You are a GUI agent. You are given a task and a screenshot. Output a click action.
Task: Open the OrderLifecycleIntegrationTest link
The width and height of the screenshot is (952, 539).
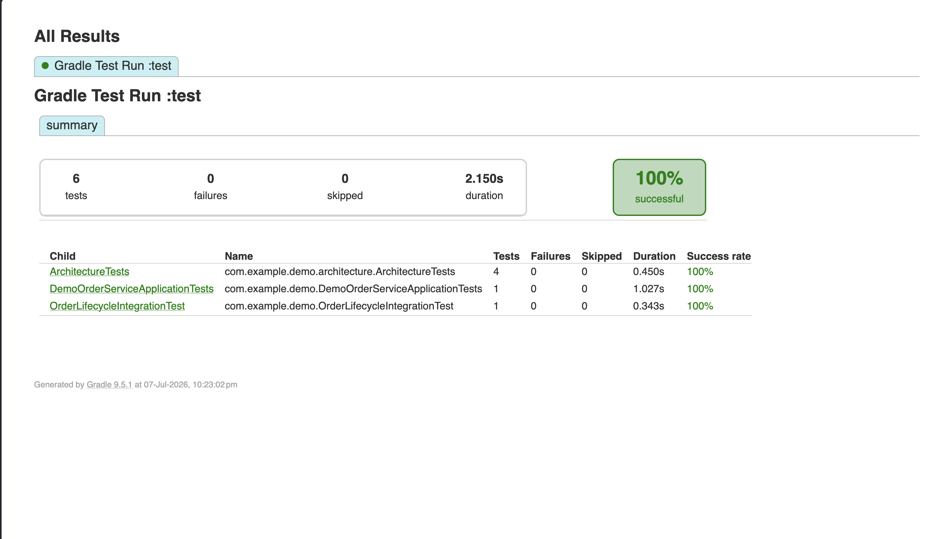[x=117, y=306]
